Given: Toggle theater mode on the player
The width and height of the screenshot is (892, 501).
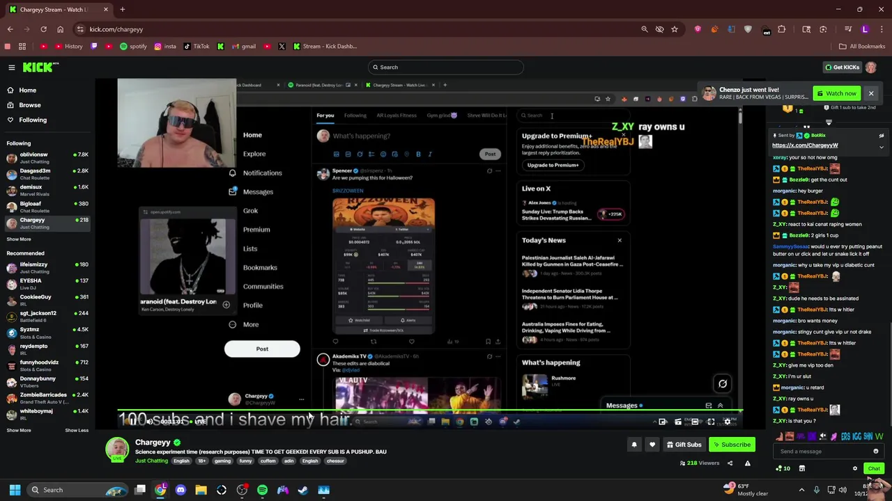Looking at the screenshot, I should [694, 422].
